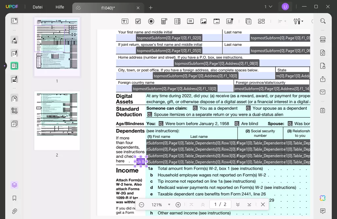Go to the last page arrow
This screenshot has width=337, height=219.
(249, 205)
